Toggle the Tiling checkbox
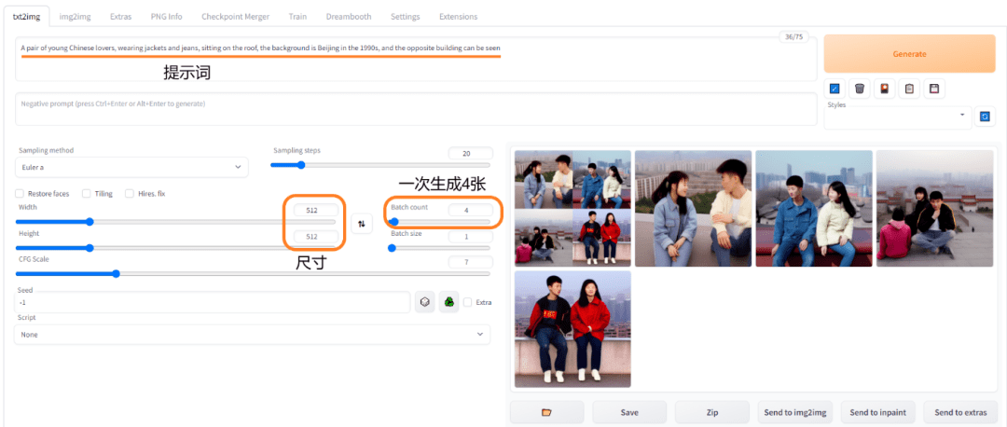Image resolution: width=1007 pixels, height=427 pixels. click(x=87, y=194)
